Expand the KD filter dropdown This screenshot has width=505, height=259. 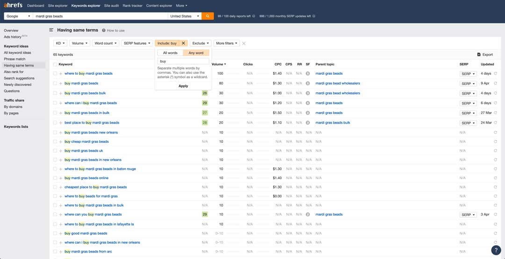tap(60, 43)
